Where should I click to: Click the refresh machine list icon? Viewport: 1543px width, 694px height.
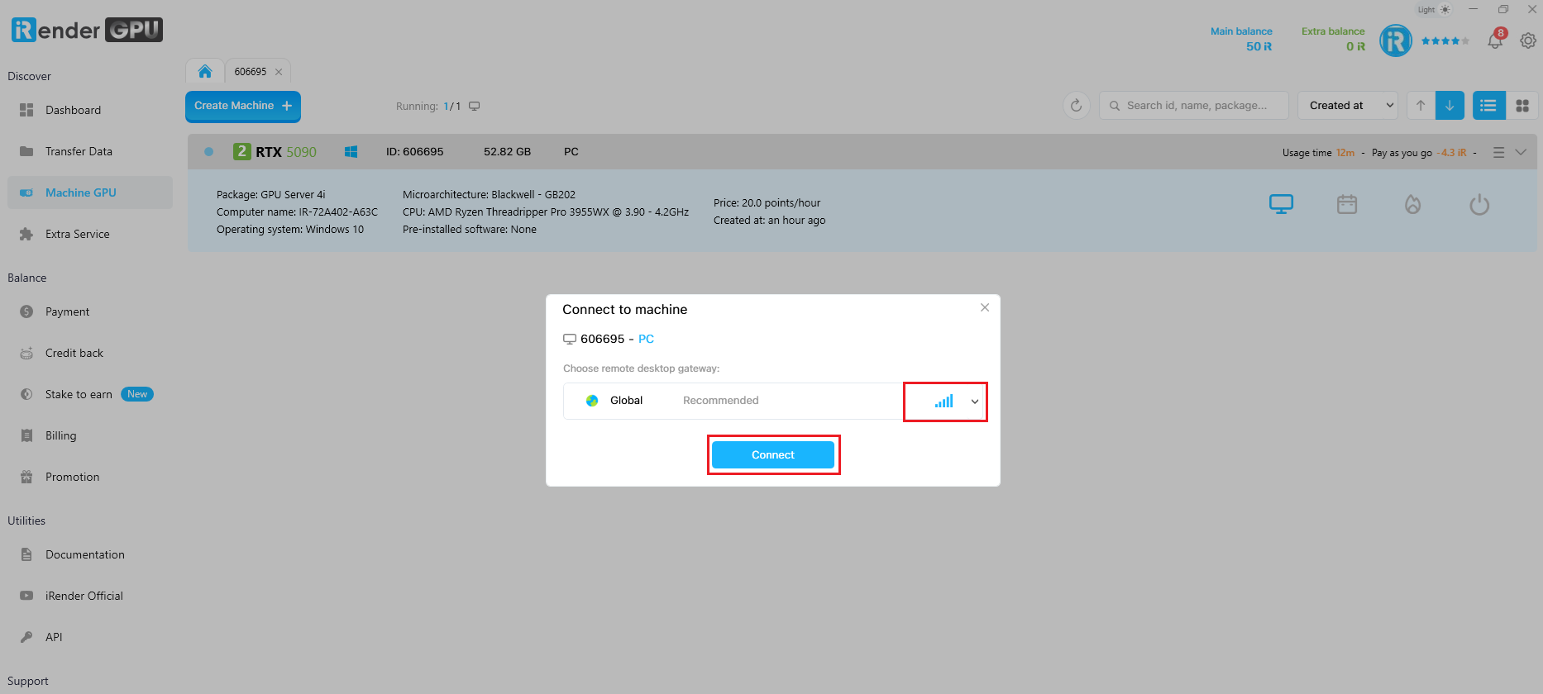(1076, 106)
